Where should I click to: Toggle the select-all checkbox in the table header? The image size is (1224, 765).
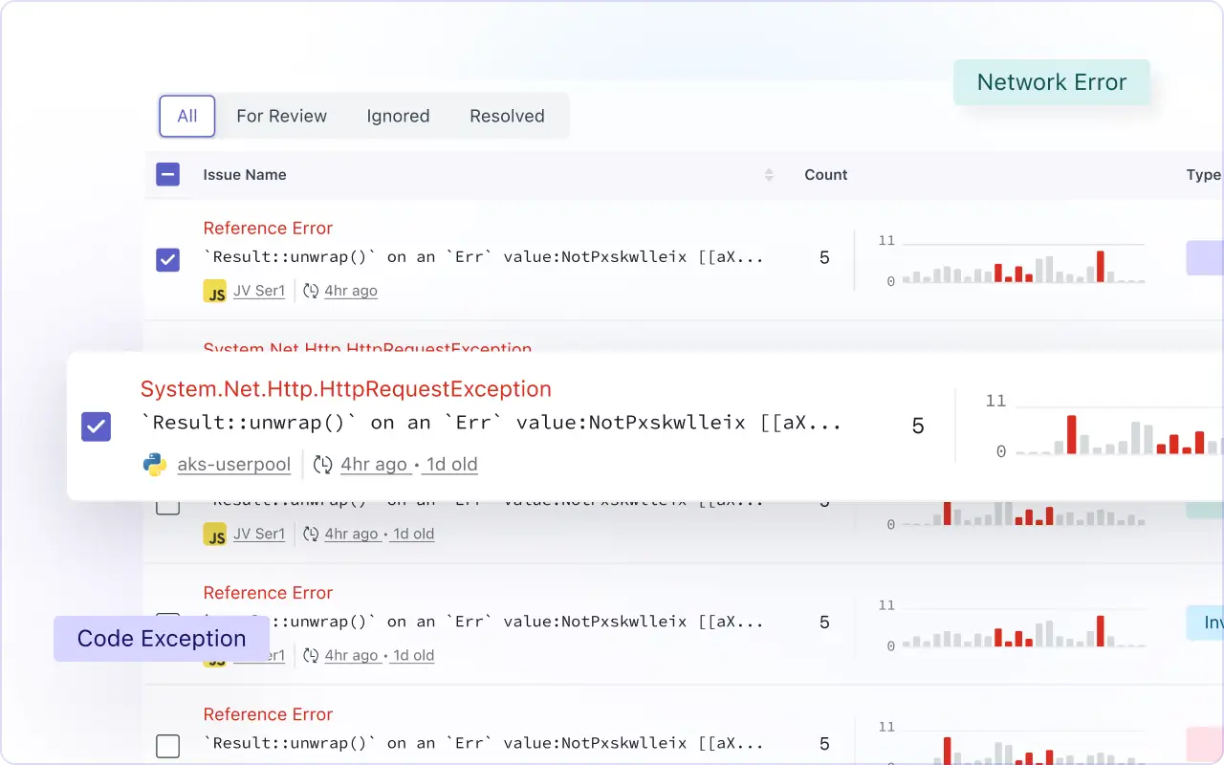(168, 174)
